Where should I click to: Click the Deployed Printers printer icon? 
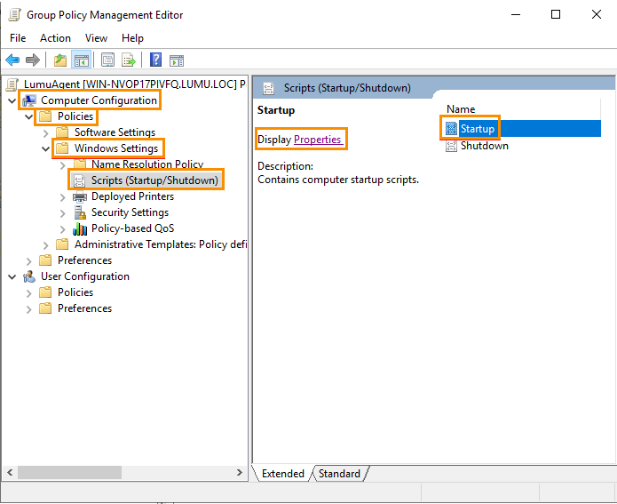(80, 196)
